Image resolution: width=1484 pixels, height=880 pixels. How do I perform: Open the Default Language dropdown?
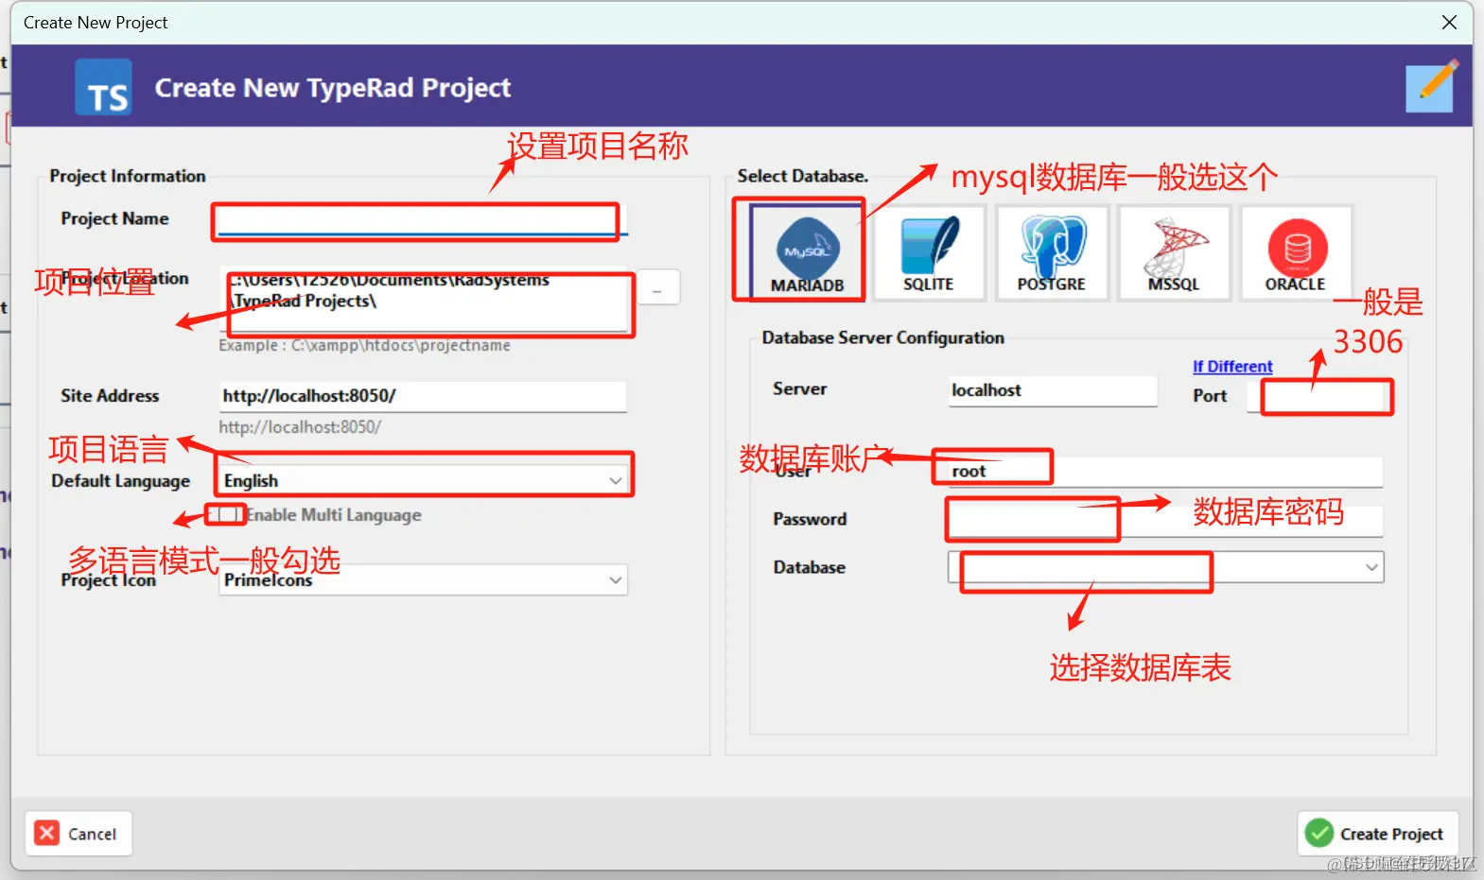423,480
